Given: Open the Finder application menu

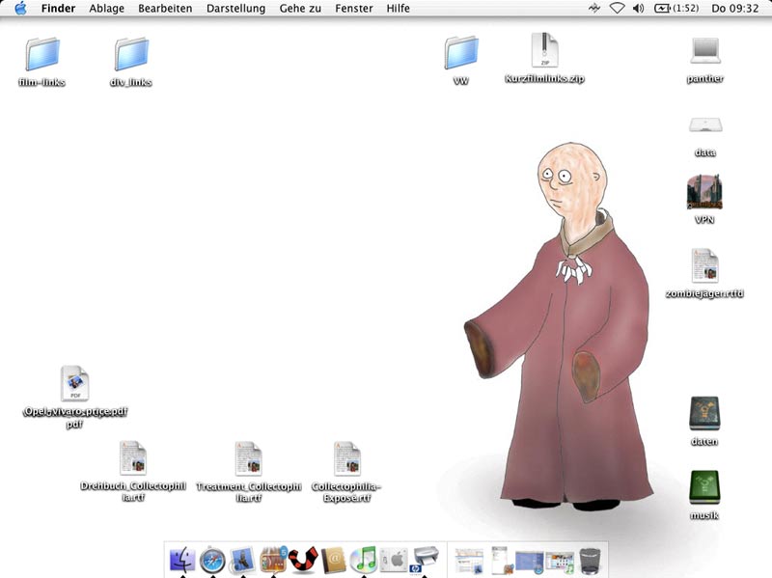Looking at the screenshot, I should click(x=58, y=9).
